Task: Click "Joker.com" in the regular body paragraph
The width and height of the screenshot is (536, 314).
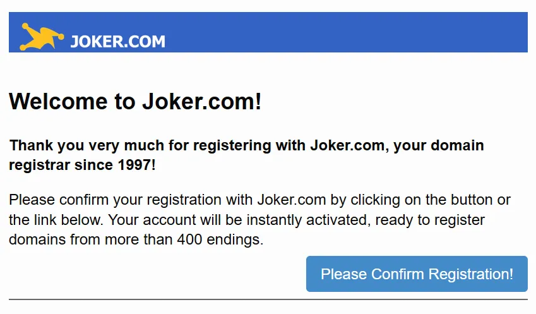Action: (x=292, y=200)
